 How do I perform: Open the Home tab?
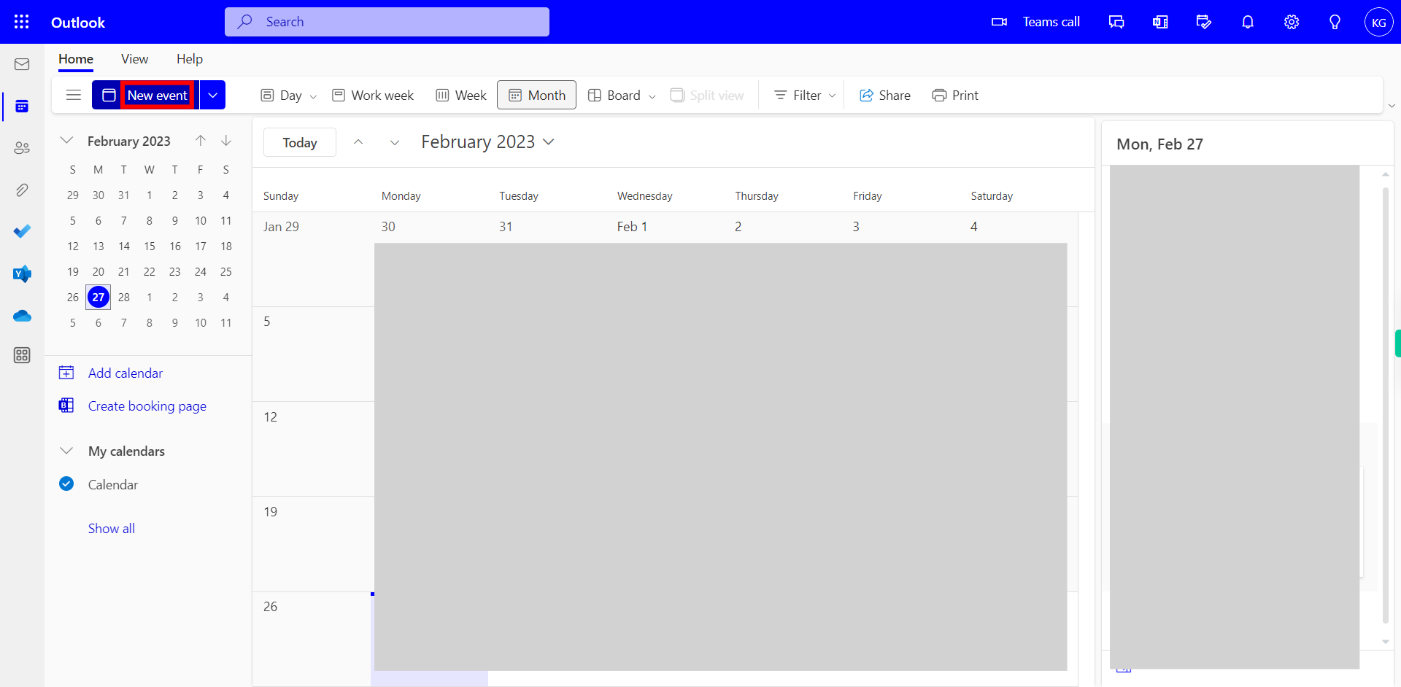pos(76,59)
